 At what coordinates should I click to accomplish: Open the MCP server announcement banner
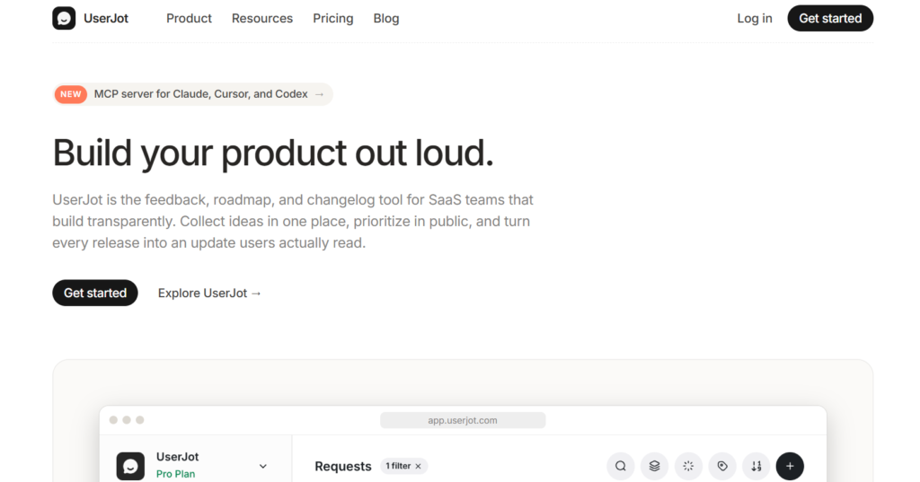click(x=192, y=94)
